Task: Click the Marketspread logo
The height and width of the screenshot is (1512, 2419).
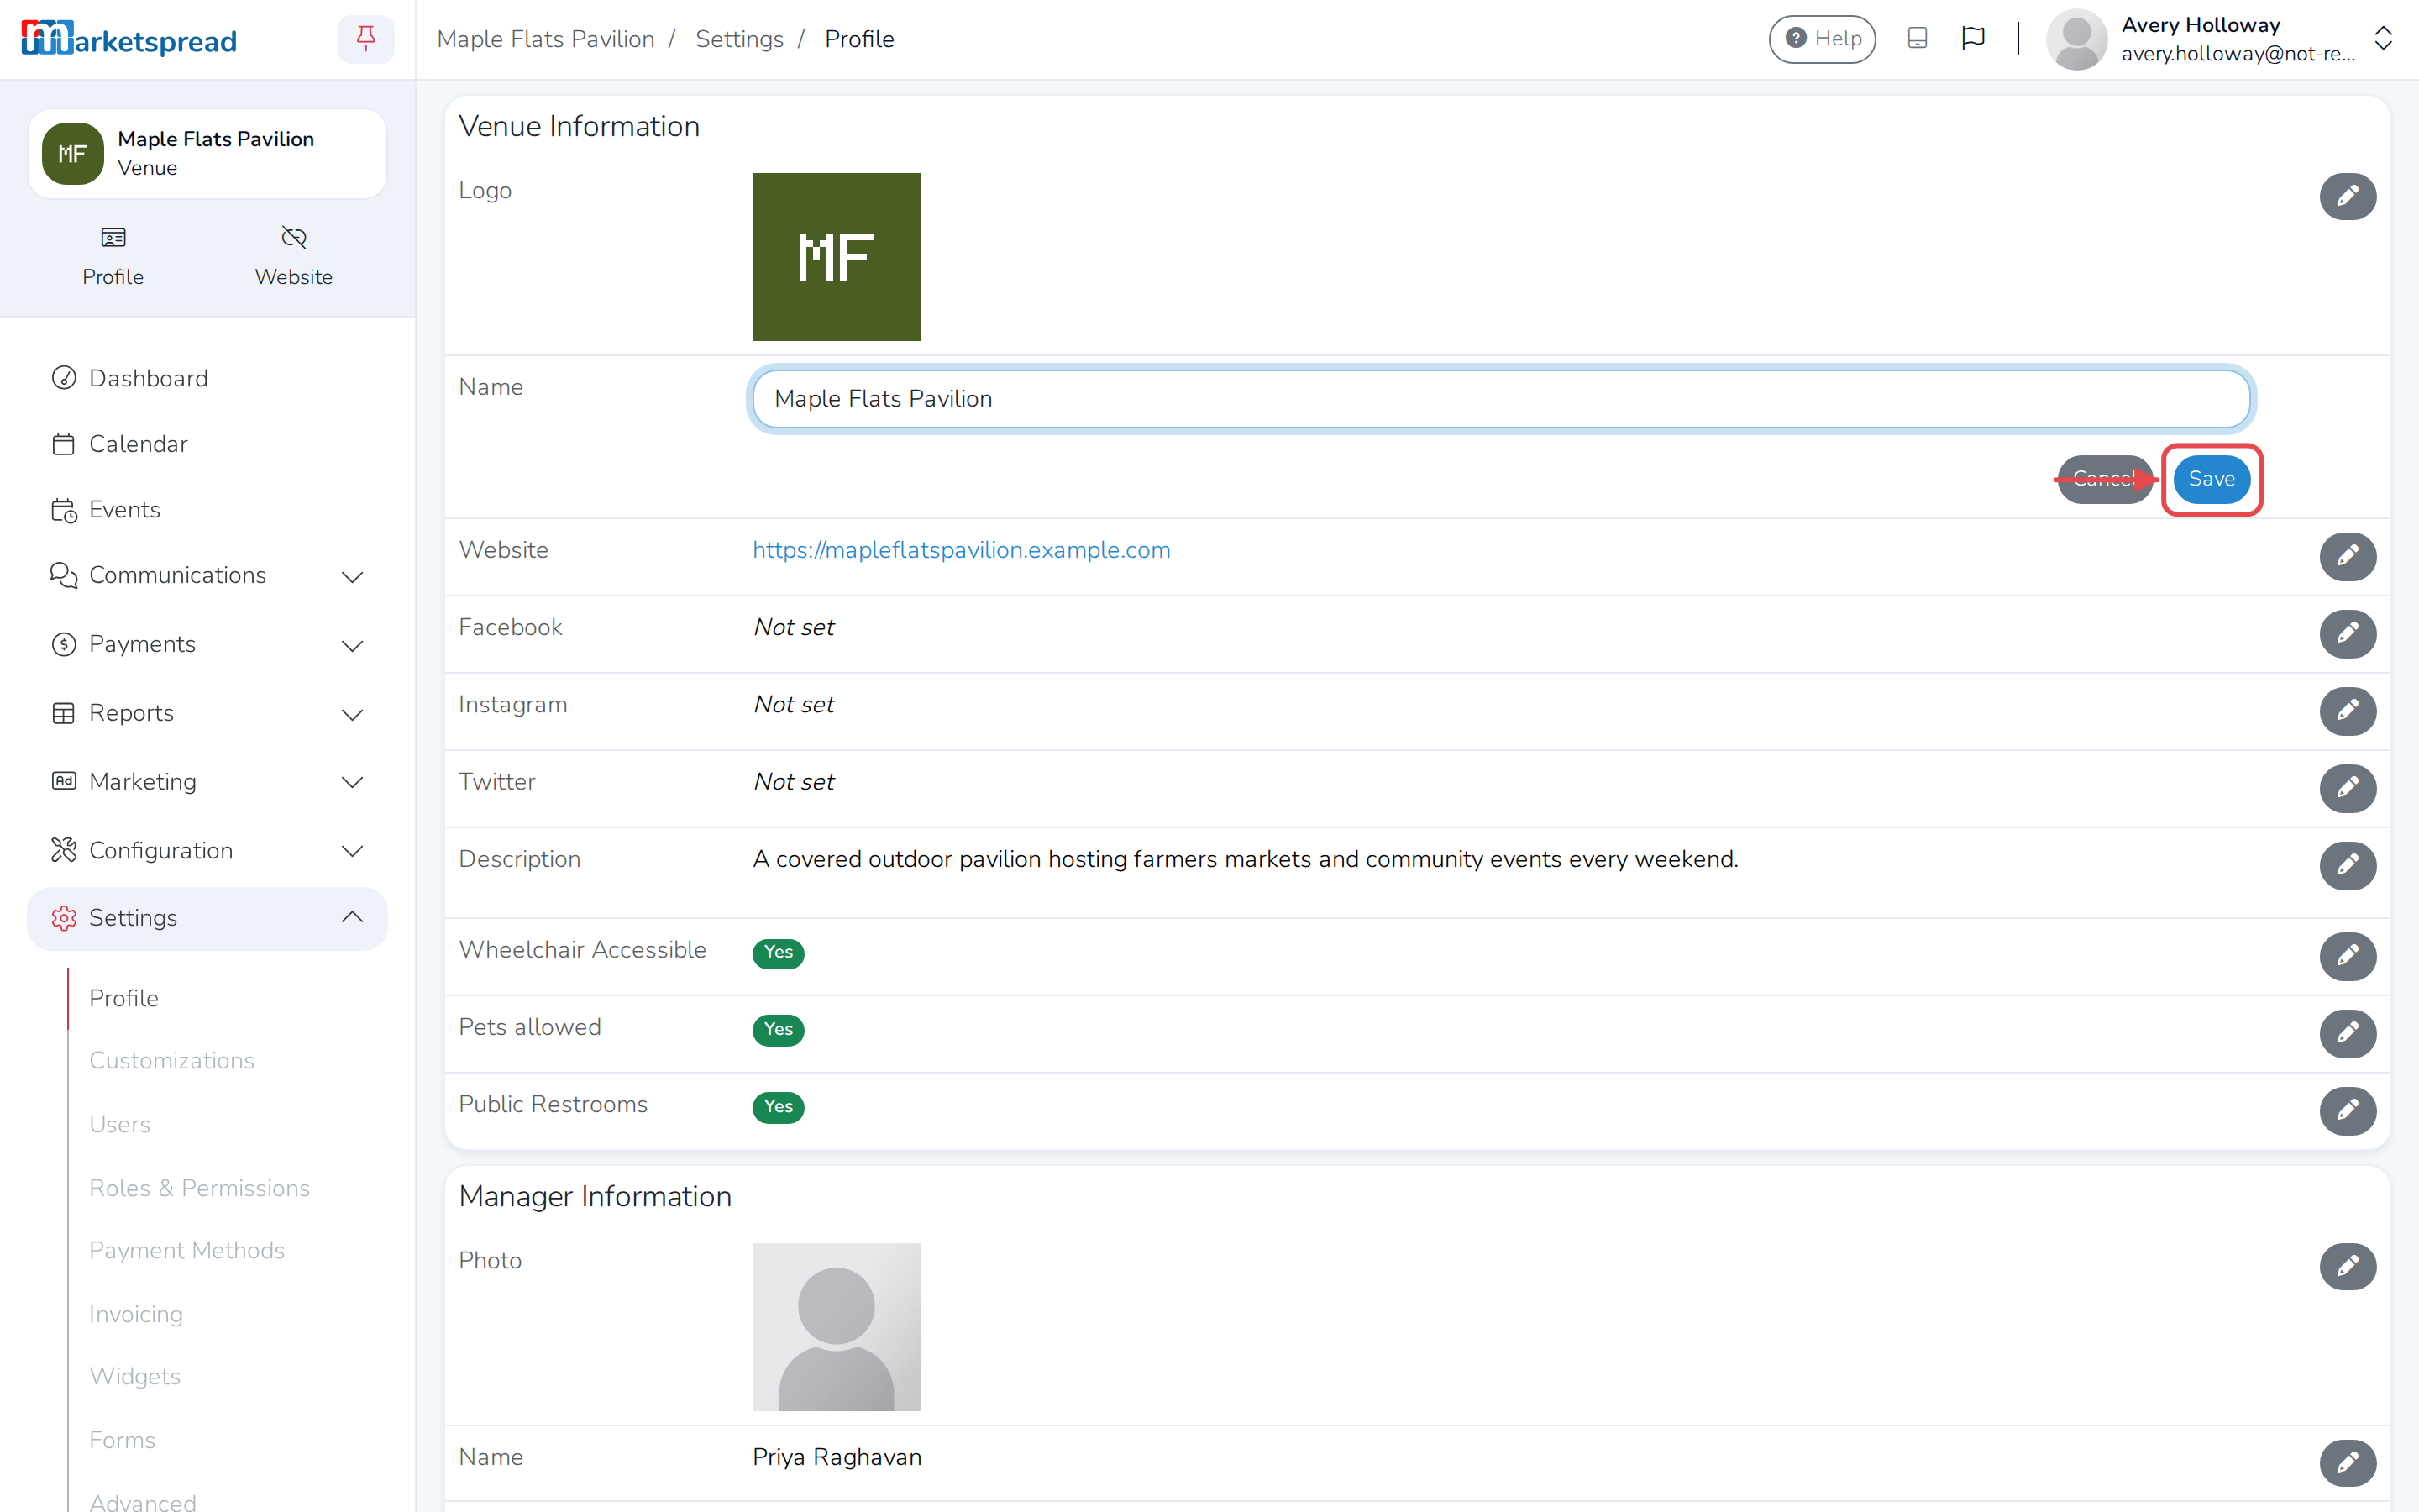Action: (x=129, y=39)
